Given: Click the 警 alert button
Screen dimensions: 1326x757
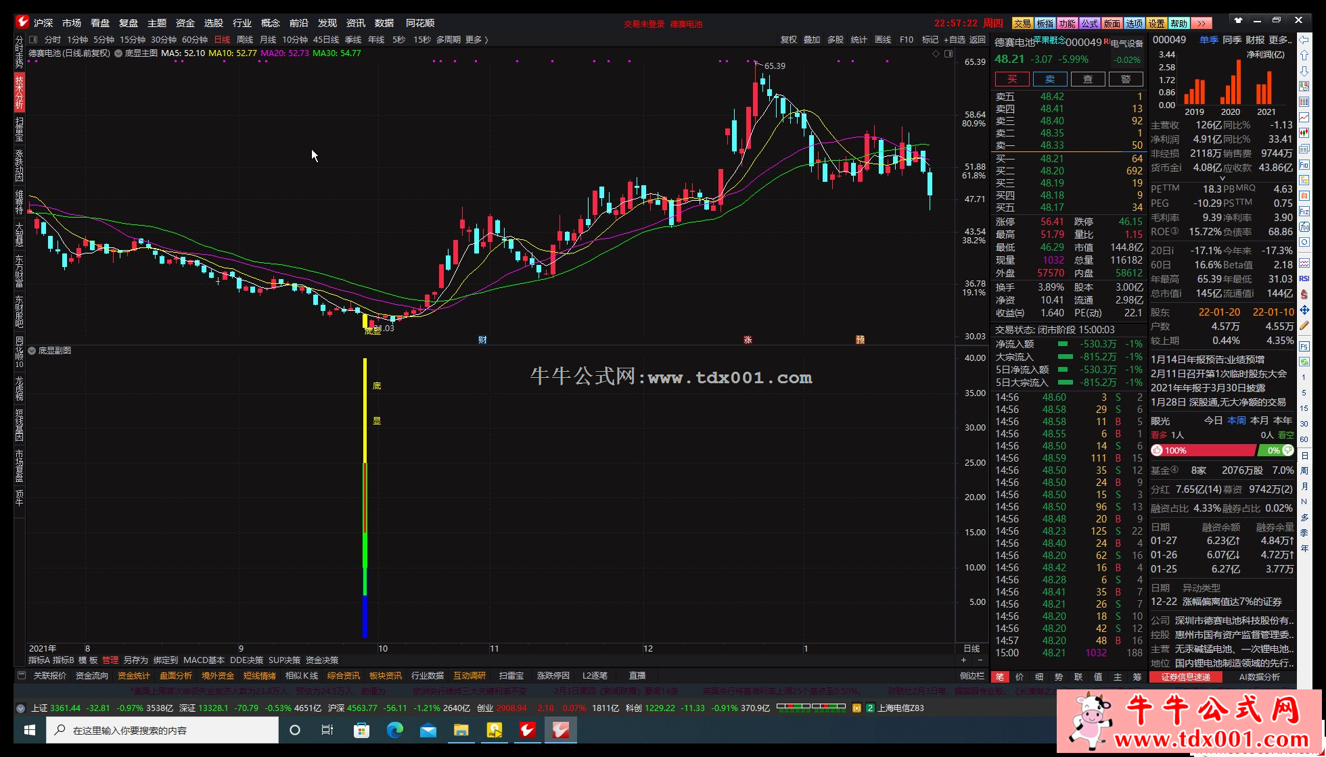Looking at the screenshot, I should [1126, 79].
